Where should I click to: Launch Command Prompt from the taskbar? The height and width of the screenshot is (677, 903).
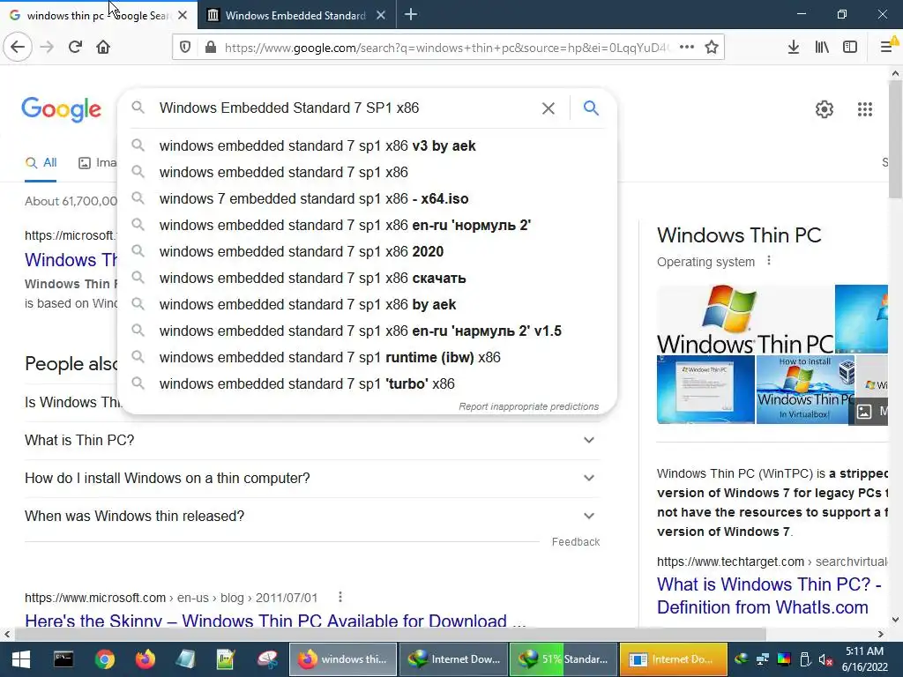click(63, 659)
